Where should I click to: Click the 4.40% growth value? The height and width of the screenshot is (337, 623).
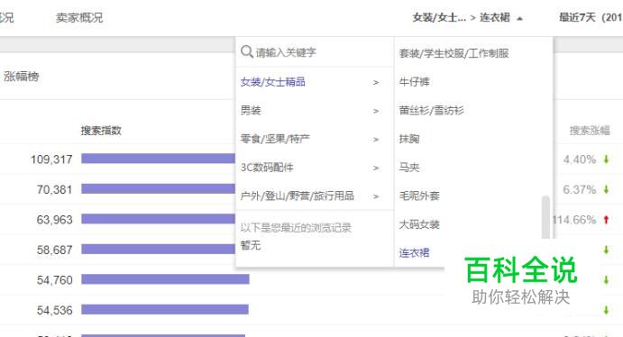tap(580, 159)
